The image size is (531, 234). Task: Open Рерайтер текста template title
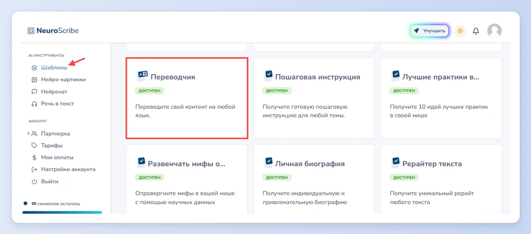[432, 164]
